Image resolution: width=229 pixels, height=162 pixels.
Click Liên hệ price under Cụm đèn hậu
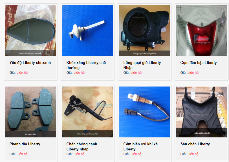[193, 73]
